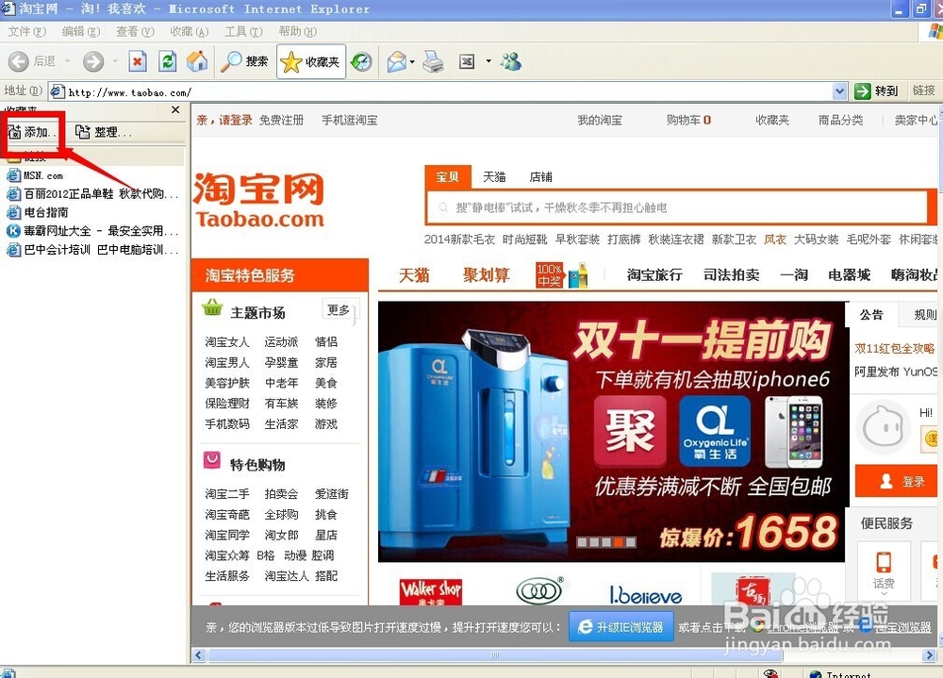Click the Walker Shop brand logo
The image size is (943, 678).
tap(431, 590)
